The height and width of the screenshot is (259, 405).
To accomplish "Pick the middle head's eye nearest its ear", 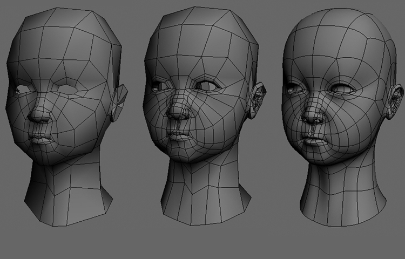I will [206, 85].
